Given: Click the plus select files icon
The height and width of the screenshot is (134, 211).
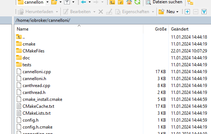Looking at the screenshot, I should [x=187, y=12].
